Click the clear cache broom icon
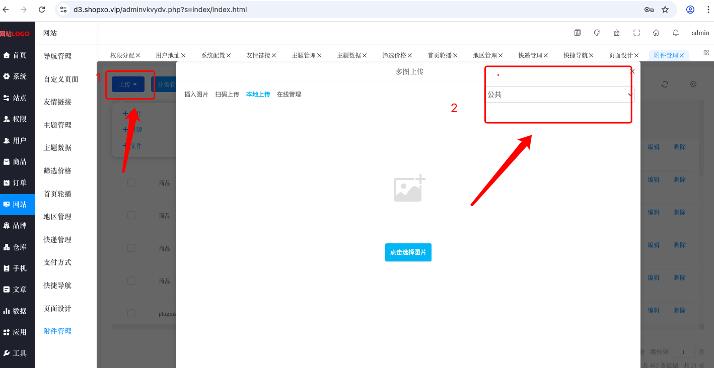Screen dimensions: 714x368 click(617, 33)
